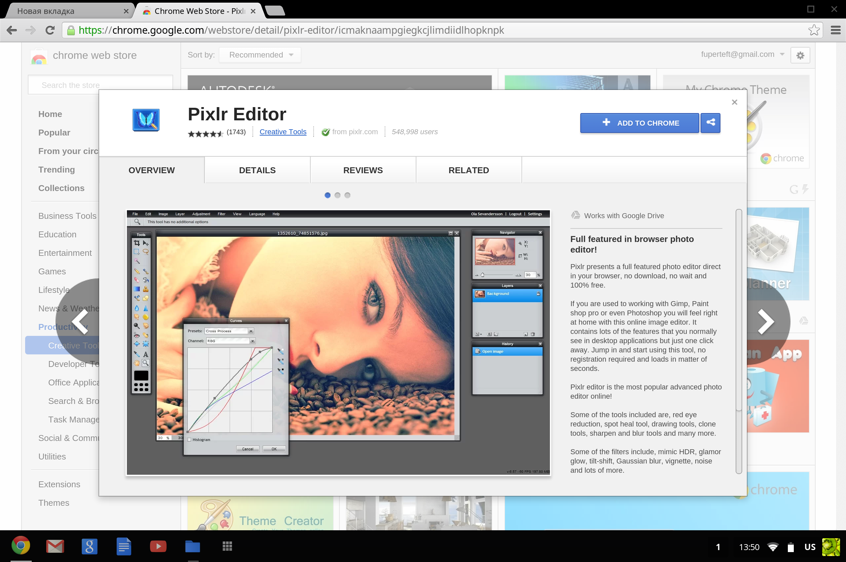
Task: Open Gmail from the shelf
Action: pyautogui.click(x=55, y=546)
